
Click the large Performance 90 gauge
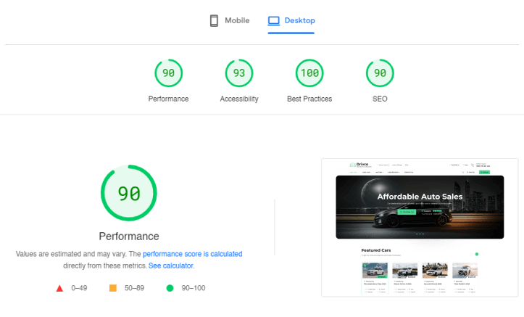[129, 193]
